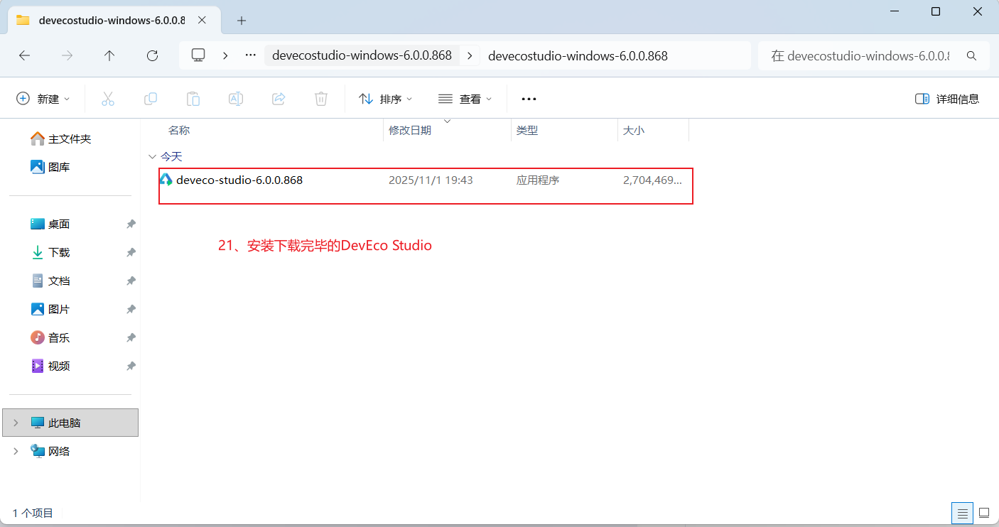This screenshot has height=527, width=999.
Task: Expand chevron after first breadcrumb segment
Action: click(x=470, y=55)
